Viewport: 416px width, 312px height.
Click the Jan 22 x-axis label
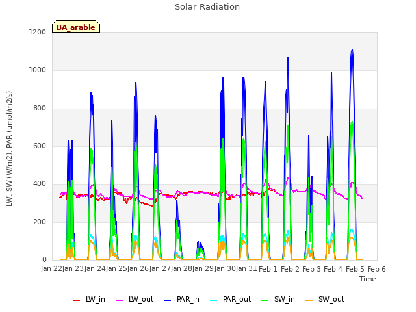pos(52,269)
